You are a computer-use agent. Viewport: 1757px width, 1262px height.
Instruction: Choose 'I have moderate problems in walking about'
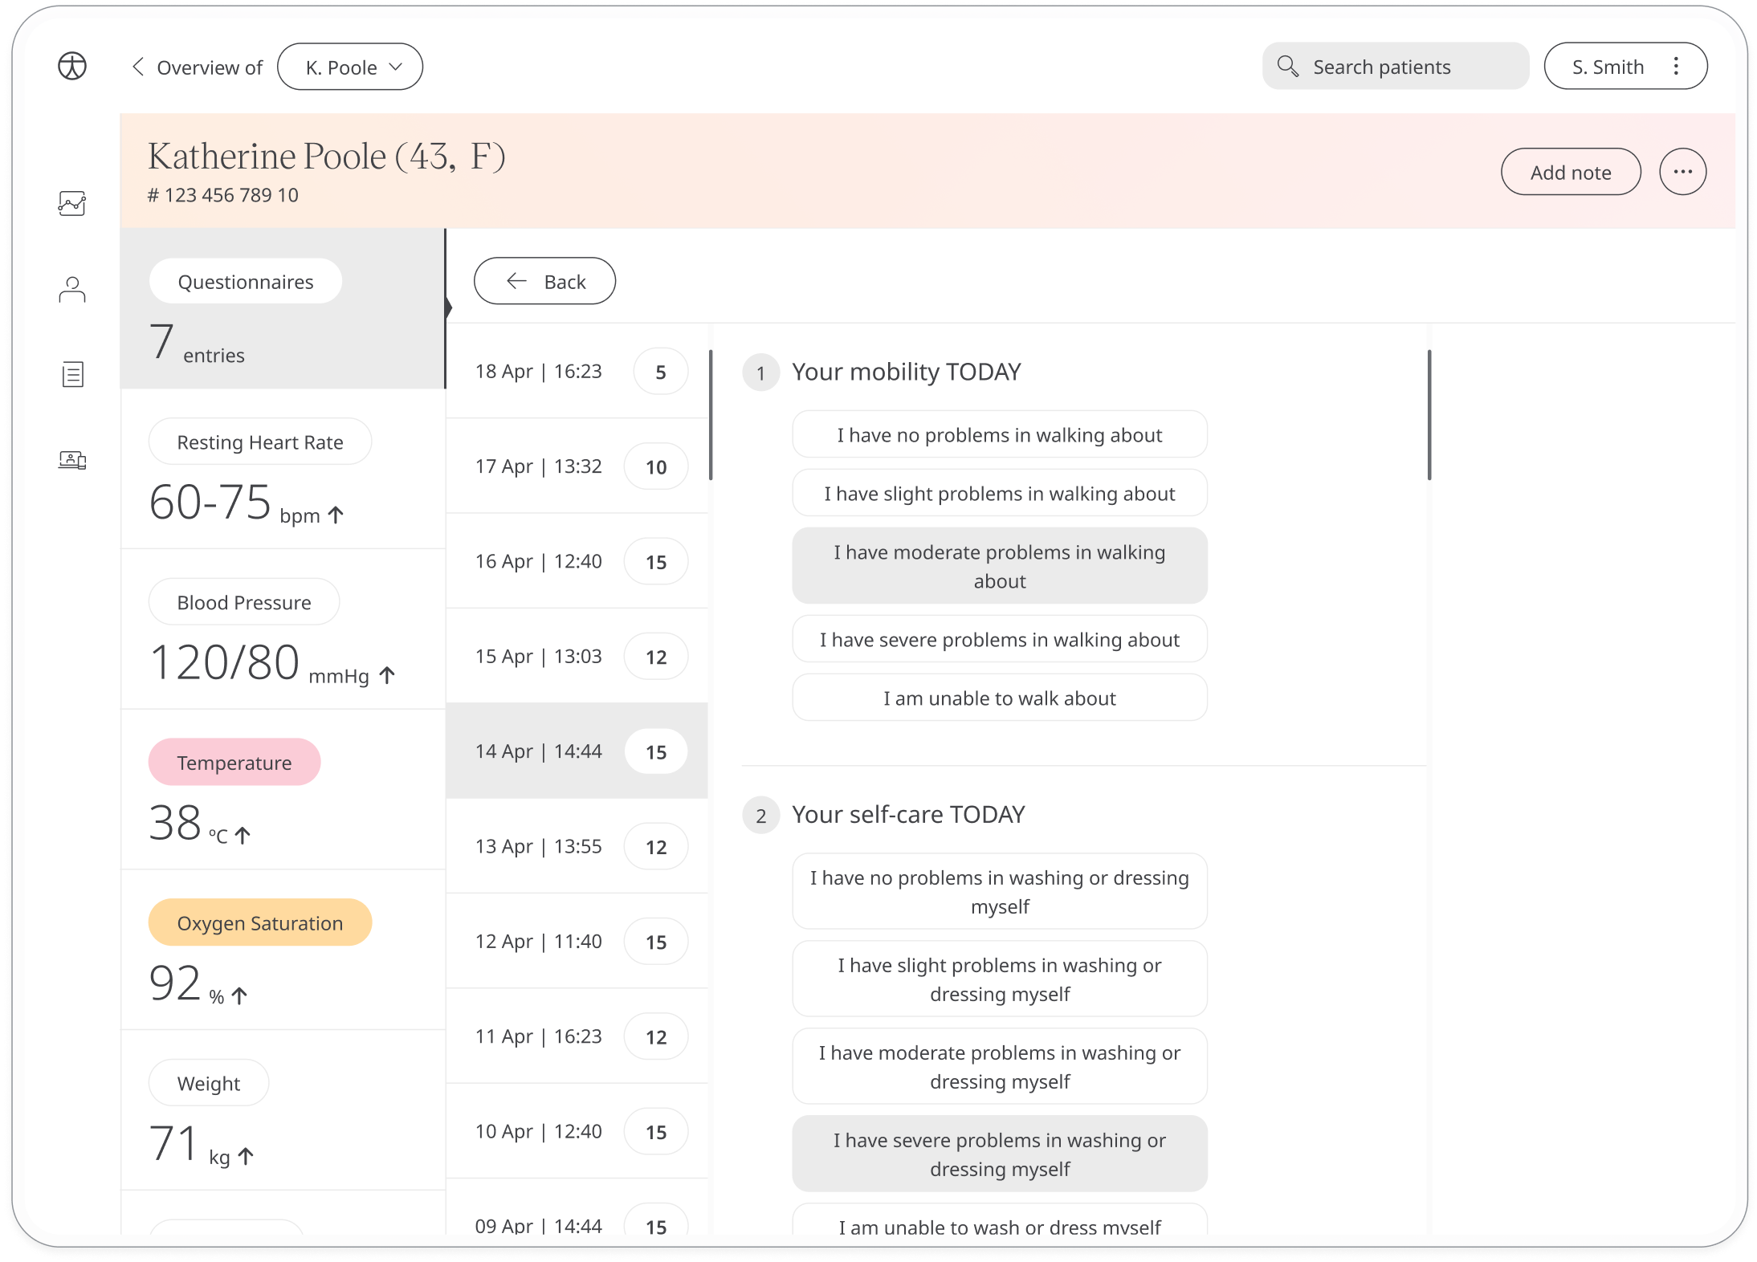coord(1000,566)
